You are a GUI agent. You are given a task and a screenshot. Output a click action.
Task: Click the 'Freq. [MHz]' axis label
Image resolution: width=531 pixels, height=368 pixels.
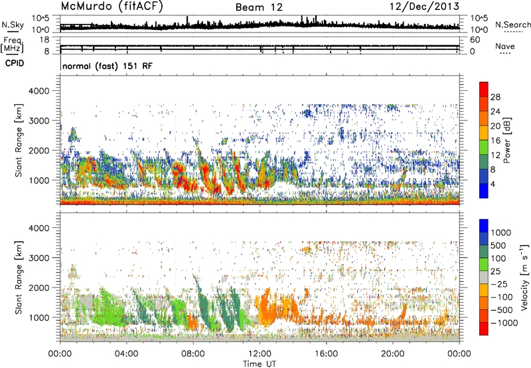13,45
